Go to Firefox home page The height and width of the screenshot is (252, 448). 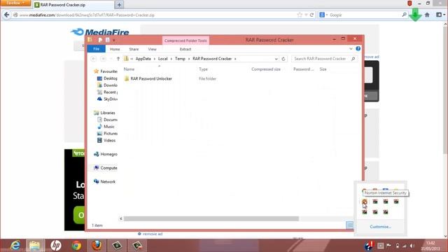427,15
